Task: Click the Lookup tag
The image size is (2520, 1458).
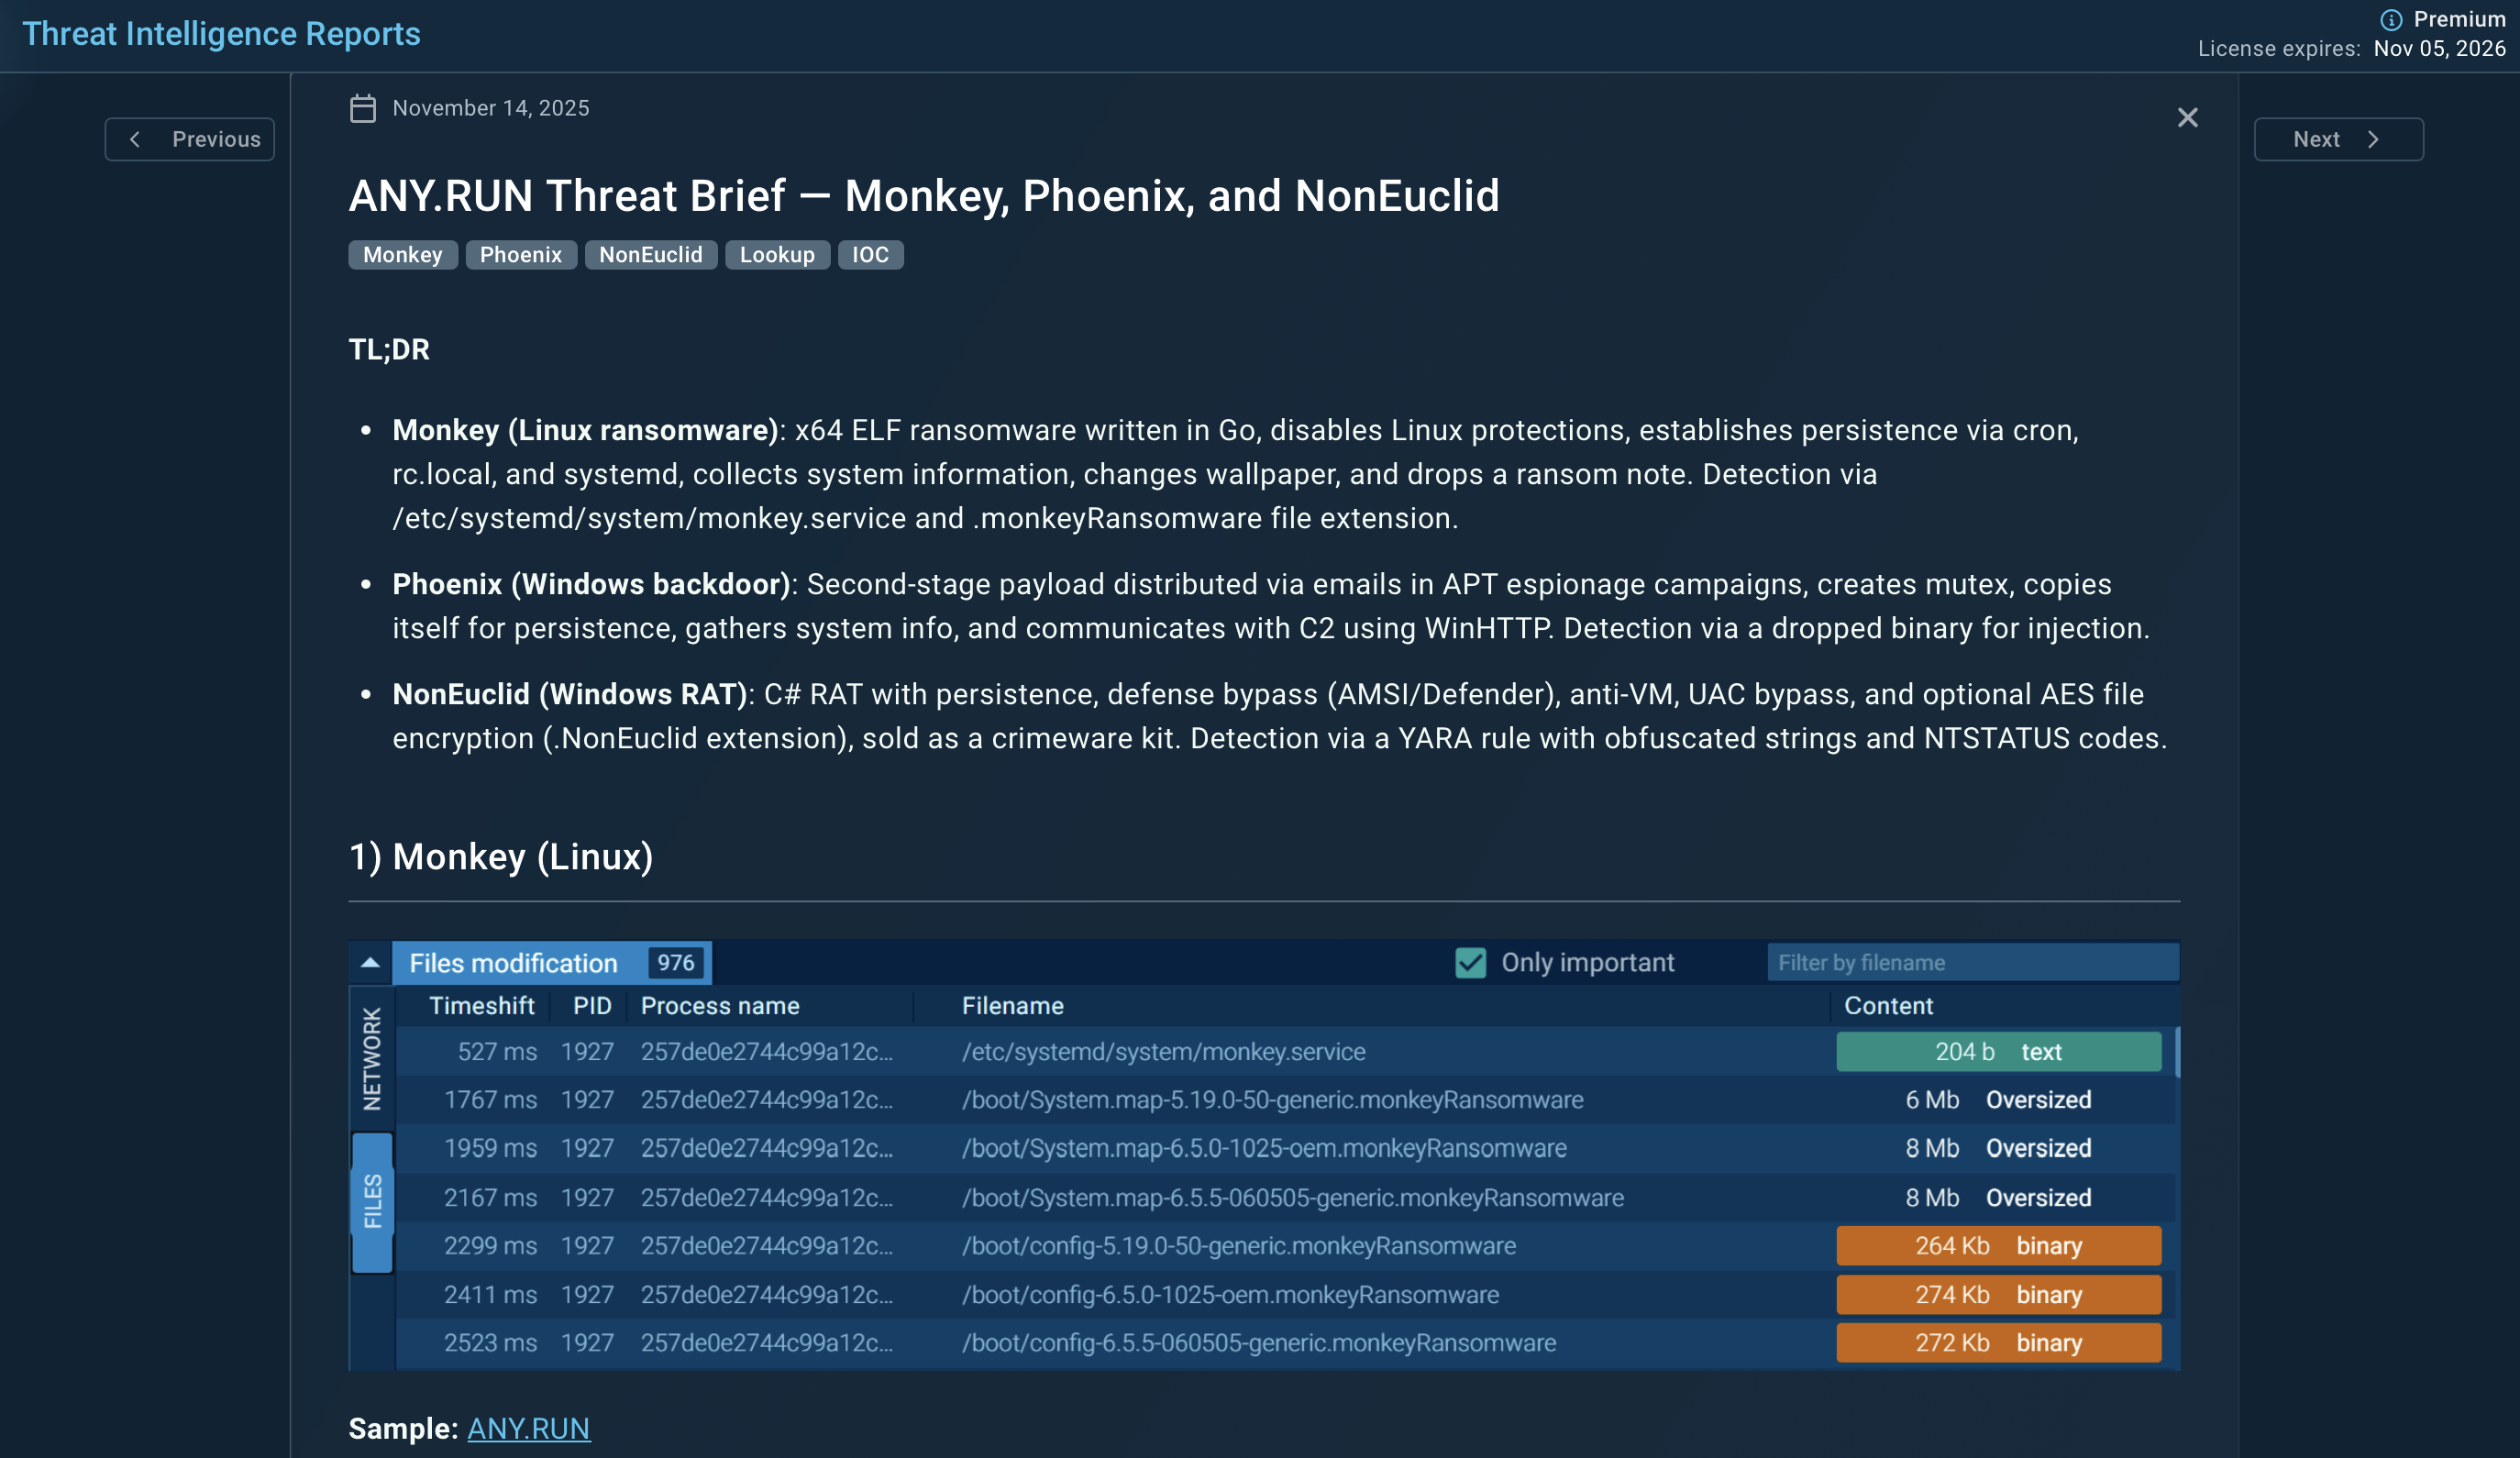Action: point(777,255)
